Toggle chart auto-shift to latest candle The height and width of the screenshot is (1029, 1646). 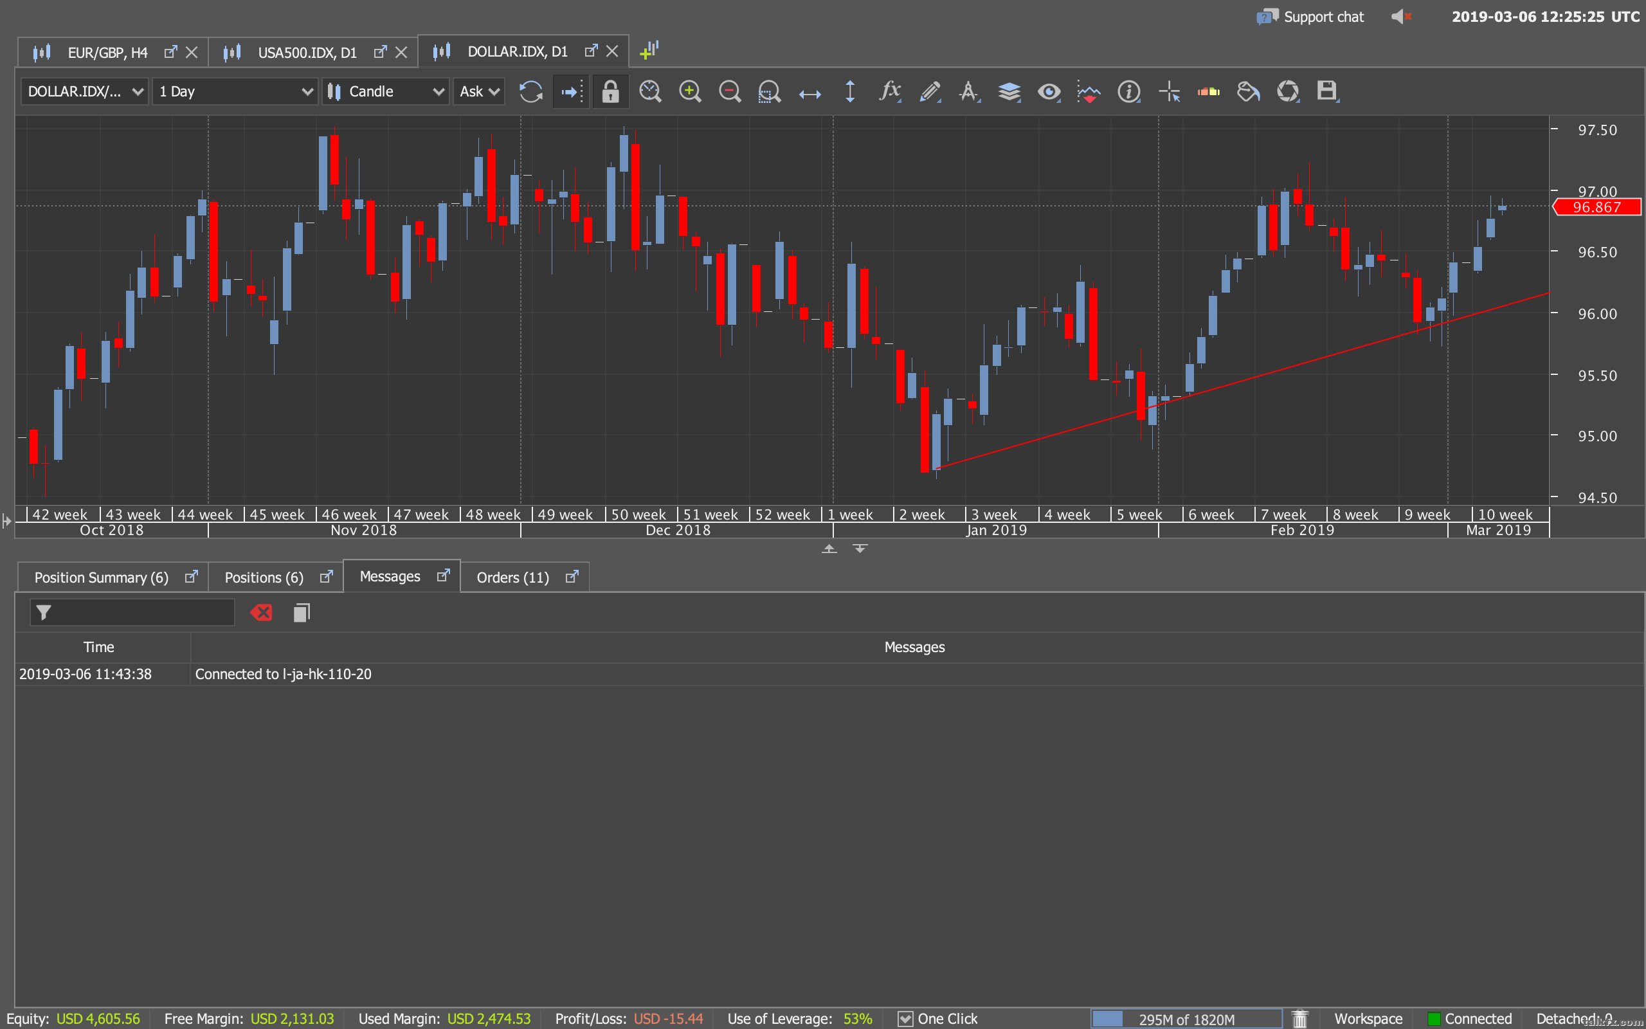(x=571, y=91)
